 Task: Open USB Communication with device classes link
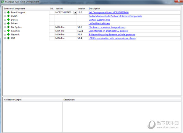coord(112,38)
